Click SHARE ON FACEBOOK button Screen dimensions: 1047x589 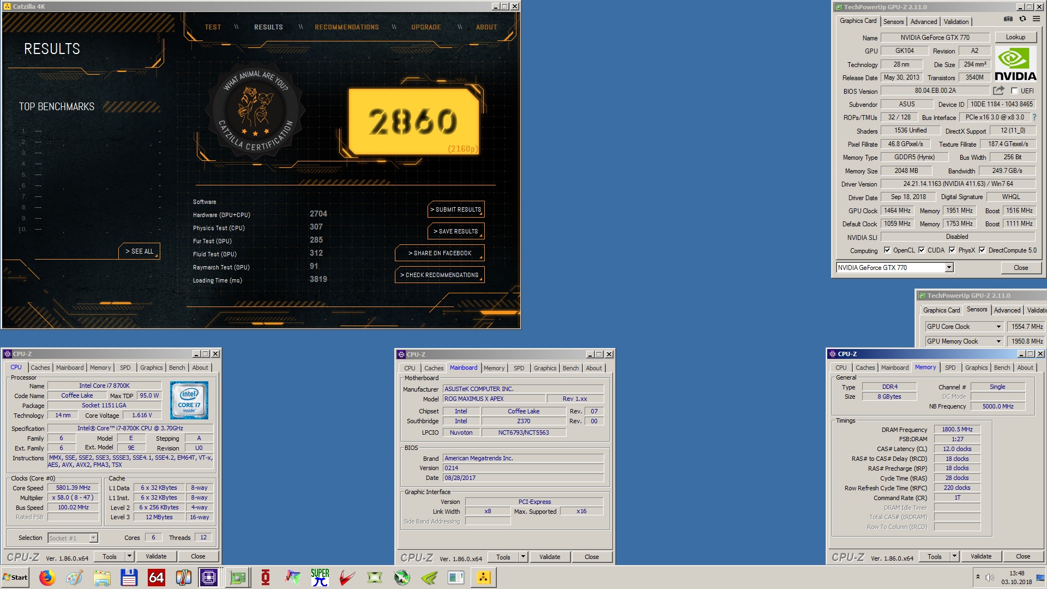pyautogui.click(x=440, y=253)
